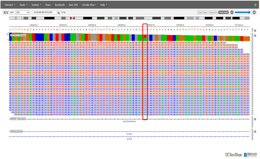Click the Google Drive icon
This screenshot has width=260, height=159.
255,5
